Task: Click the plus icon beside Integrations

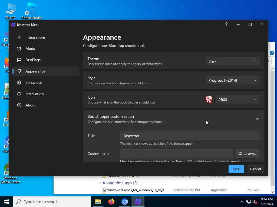Action: (x=19, y=37)
